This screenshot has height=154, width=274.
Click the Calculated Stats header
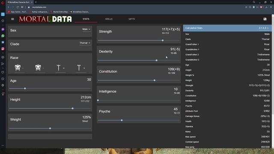click(227, 28)
